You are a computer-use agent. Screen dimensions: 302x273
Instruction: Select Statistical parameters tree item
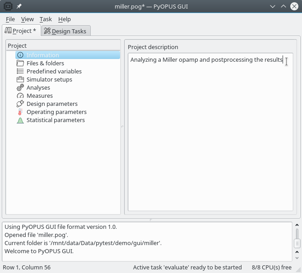pyautogui.click(x=56, y=120)
